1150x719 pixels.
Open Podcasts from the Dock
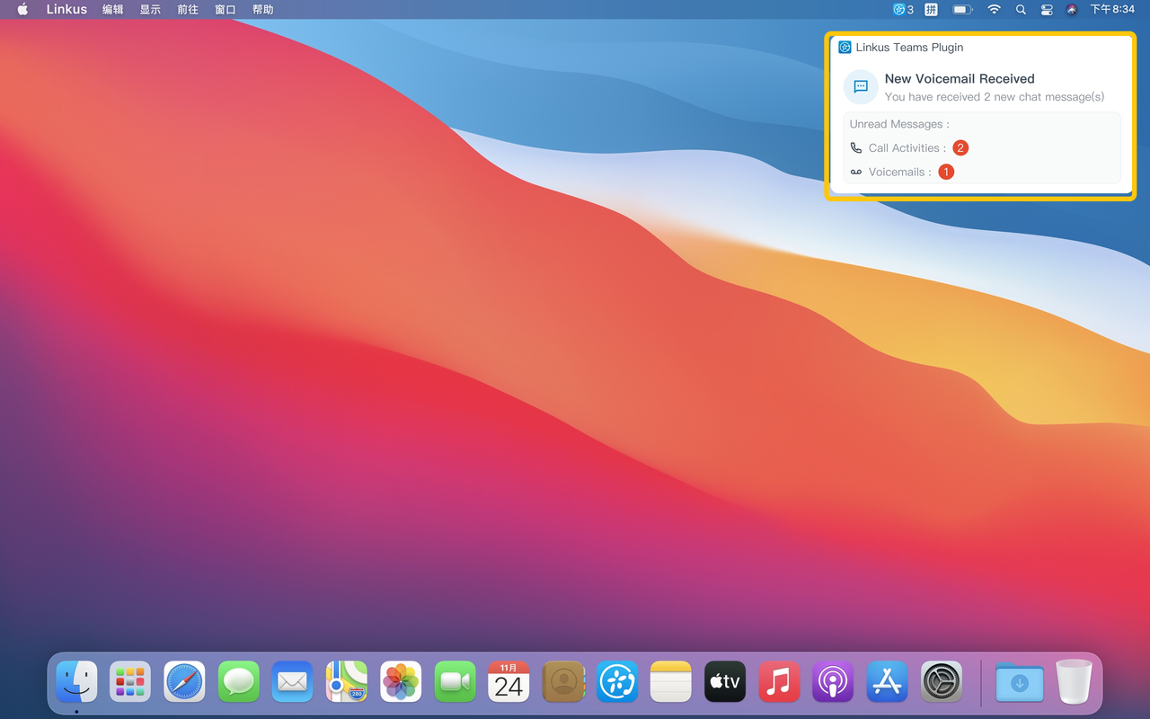pos(833,682)
